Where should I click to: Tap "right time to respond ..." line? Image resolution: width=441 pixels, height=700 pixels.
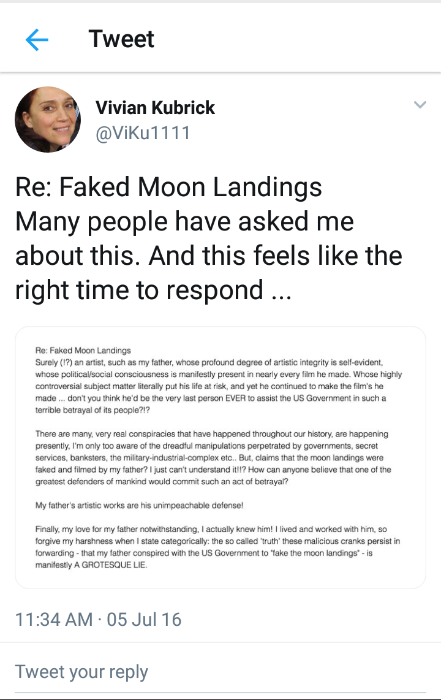click(153, 289)
